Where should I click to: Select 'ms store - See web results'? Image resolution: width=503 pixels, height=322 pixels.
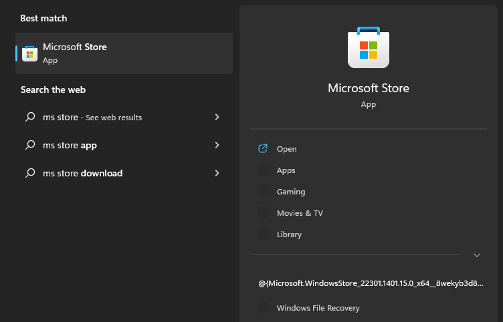tap(124, 118)
